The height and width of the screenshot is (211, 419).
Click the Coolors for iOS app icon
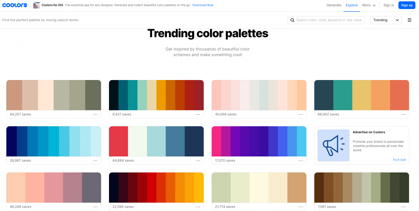coord(36,5)
